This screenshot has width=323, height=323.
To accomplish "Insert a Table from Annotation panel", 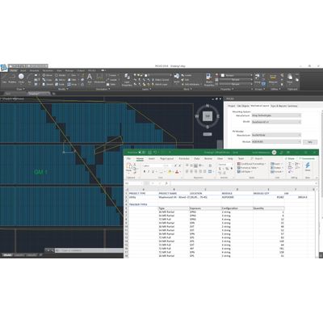I will [x=111, y=84].
